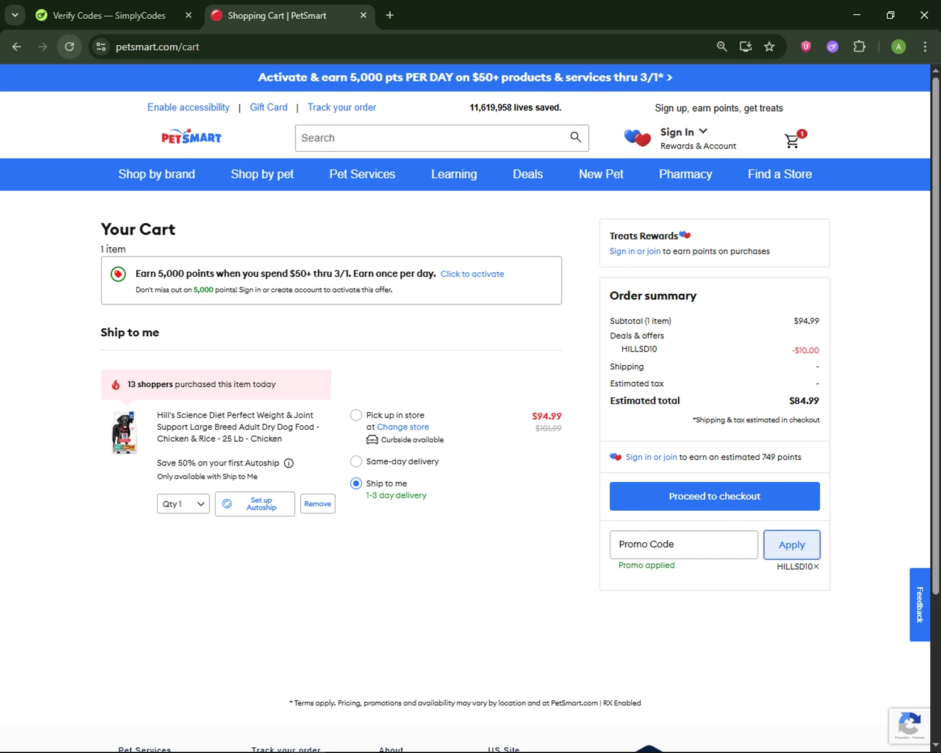Go to Find a Store
941x753 pixels.
click(780, 174)
